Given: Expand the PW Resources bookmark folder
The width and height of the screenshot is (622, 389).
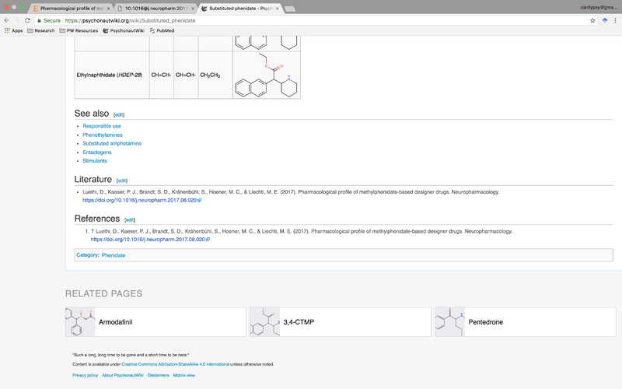Looking at the screenshot, I should pos(79,30).
